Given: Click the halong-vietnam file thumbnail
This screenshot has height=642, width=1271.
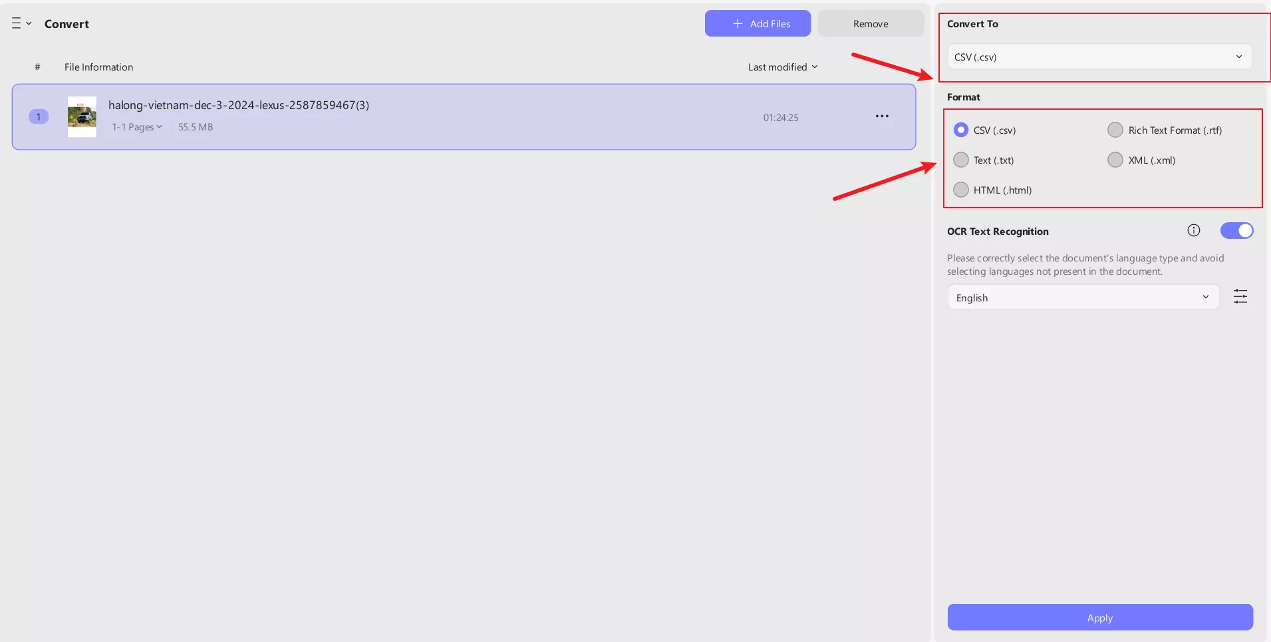Looking at the screenshot, I should click(x=82, y=117).
